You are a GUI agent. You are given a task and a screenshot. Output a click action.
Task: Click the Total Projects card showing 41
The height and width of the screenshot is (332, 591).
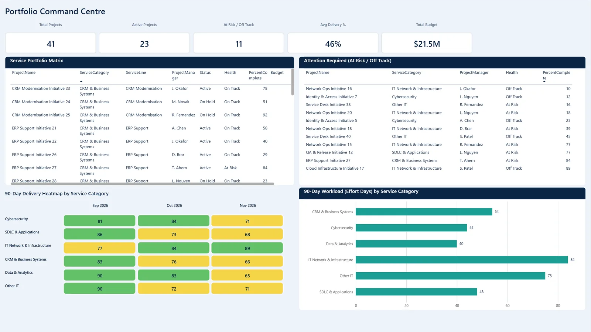click(x=51, y=43)
